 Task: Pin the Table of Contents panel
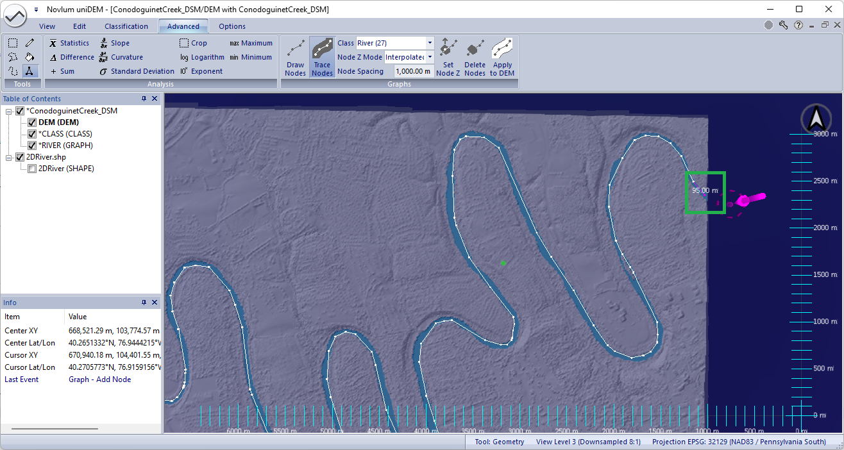[144, 99]
